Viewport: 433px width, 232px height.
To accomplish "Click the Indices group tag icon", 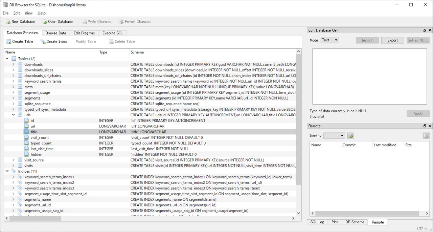I will pos(14,171).
